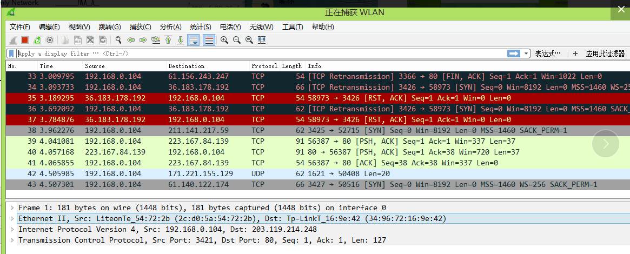Apply filter with blue arrow button

click(x=514, y=54)
